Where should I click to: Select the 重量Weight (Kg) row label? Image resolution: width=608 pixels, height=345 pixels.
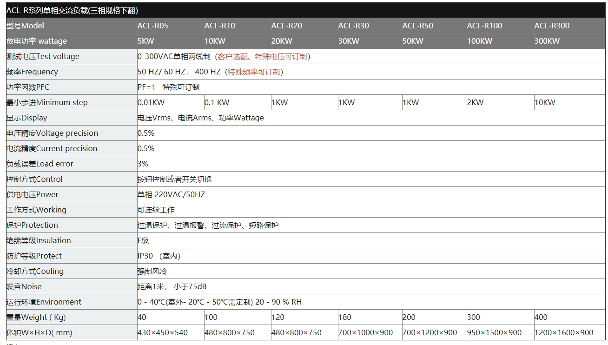click(x=36, y=317)
